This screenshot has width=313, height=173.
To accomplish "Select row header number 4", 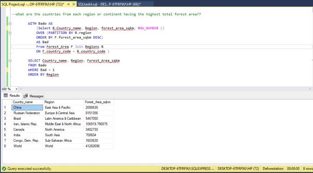I will [x=7, y=124].
